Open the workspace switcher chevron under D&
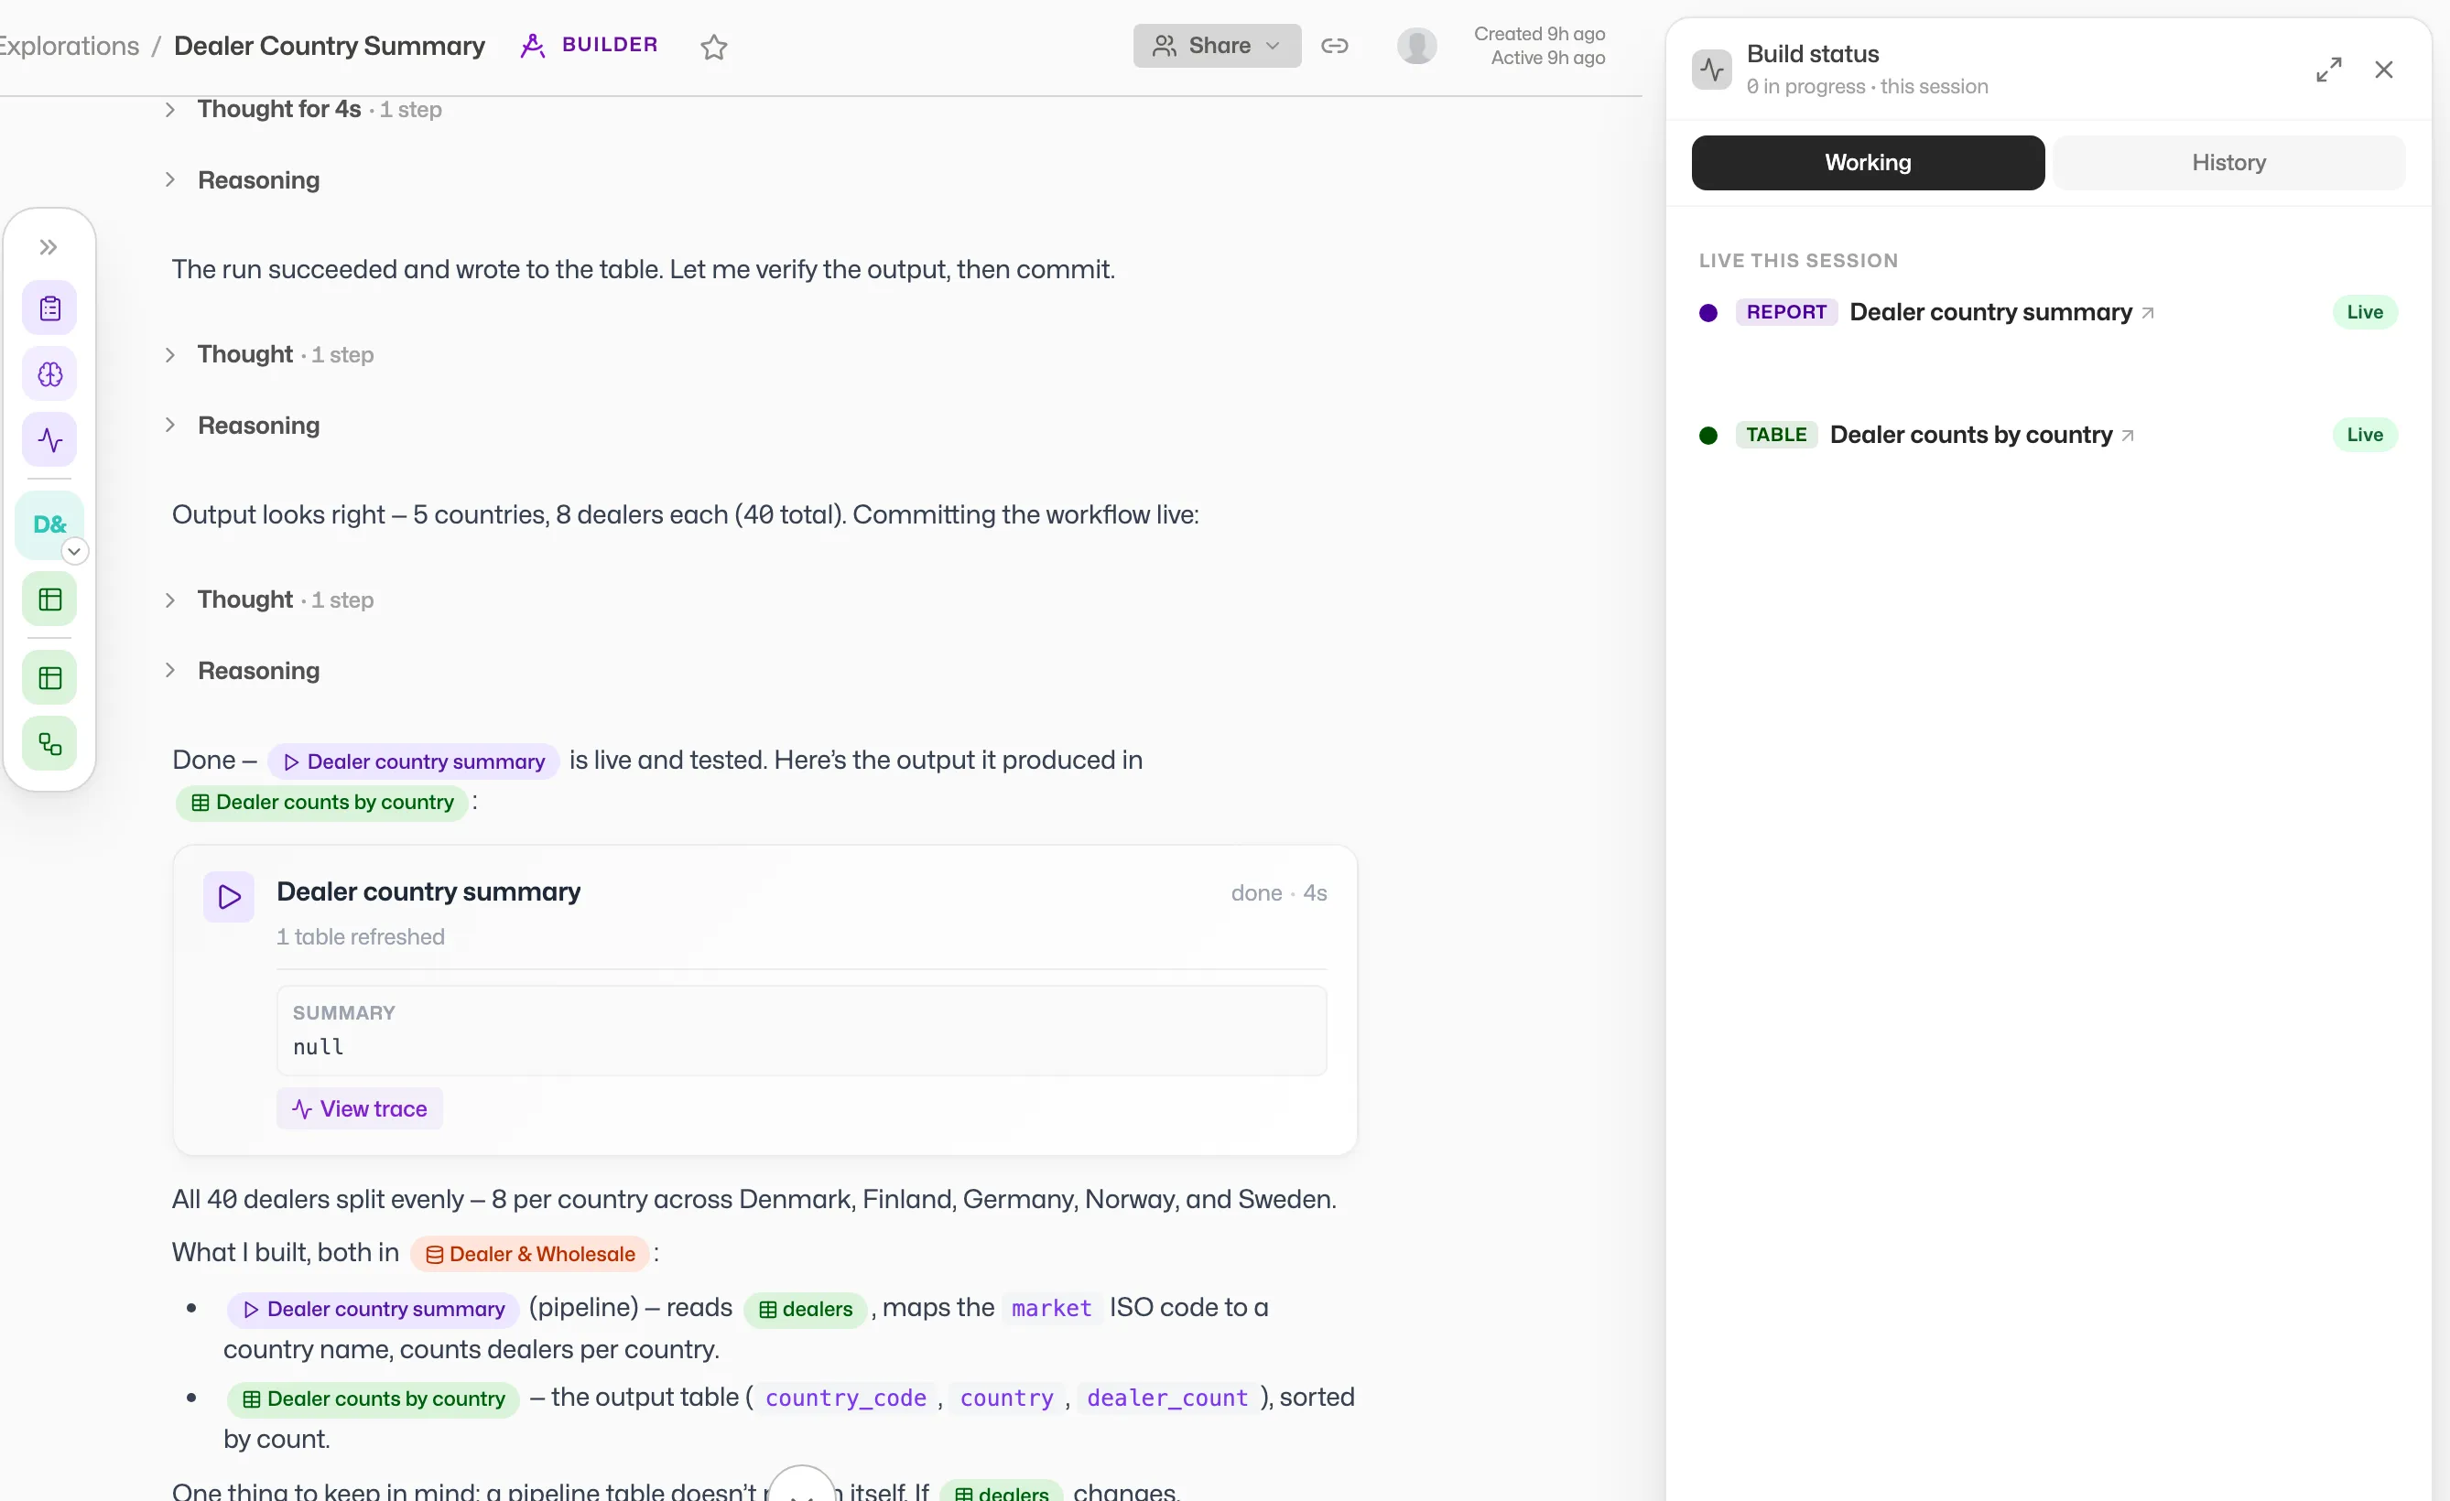The width and height of the screenshot is (2450, 1501). 74,551
